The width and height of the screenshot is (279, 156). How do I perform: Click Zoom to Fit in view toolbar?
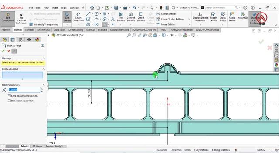tap(129, 35)
